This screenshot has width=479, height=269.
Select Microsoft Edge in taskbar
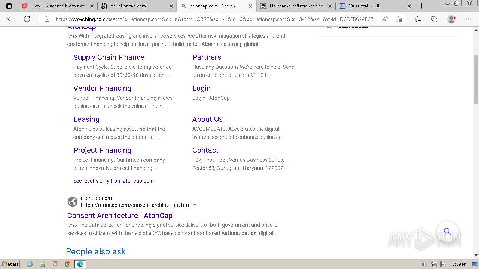pos(80,264)
